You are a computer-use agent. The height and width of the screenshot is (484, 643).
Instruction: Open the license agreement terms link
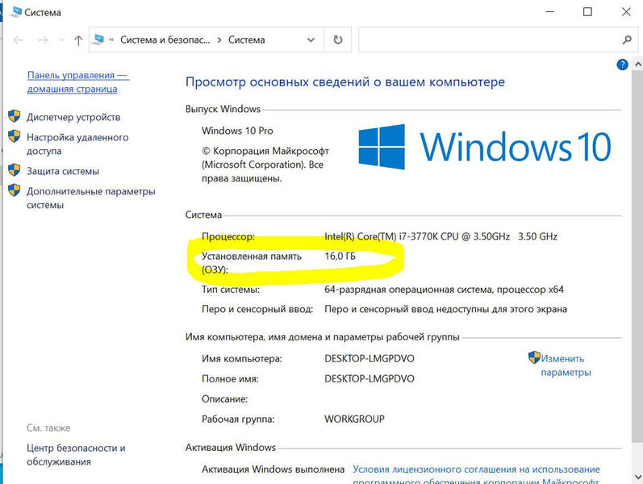pyautogui.click(x=476, y=475)
